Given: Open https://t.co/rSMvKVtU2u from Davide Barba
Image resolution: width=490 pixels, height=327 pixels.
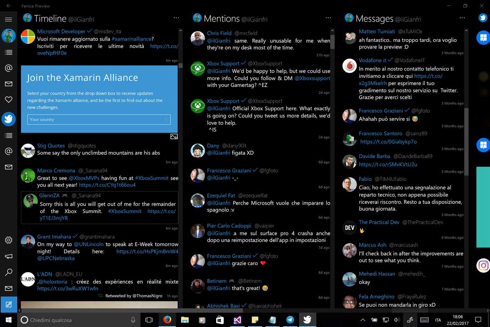Looking at the screenshot, I should (x=388, y=164).
